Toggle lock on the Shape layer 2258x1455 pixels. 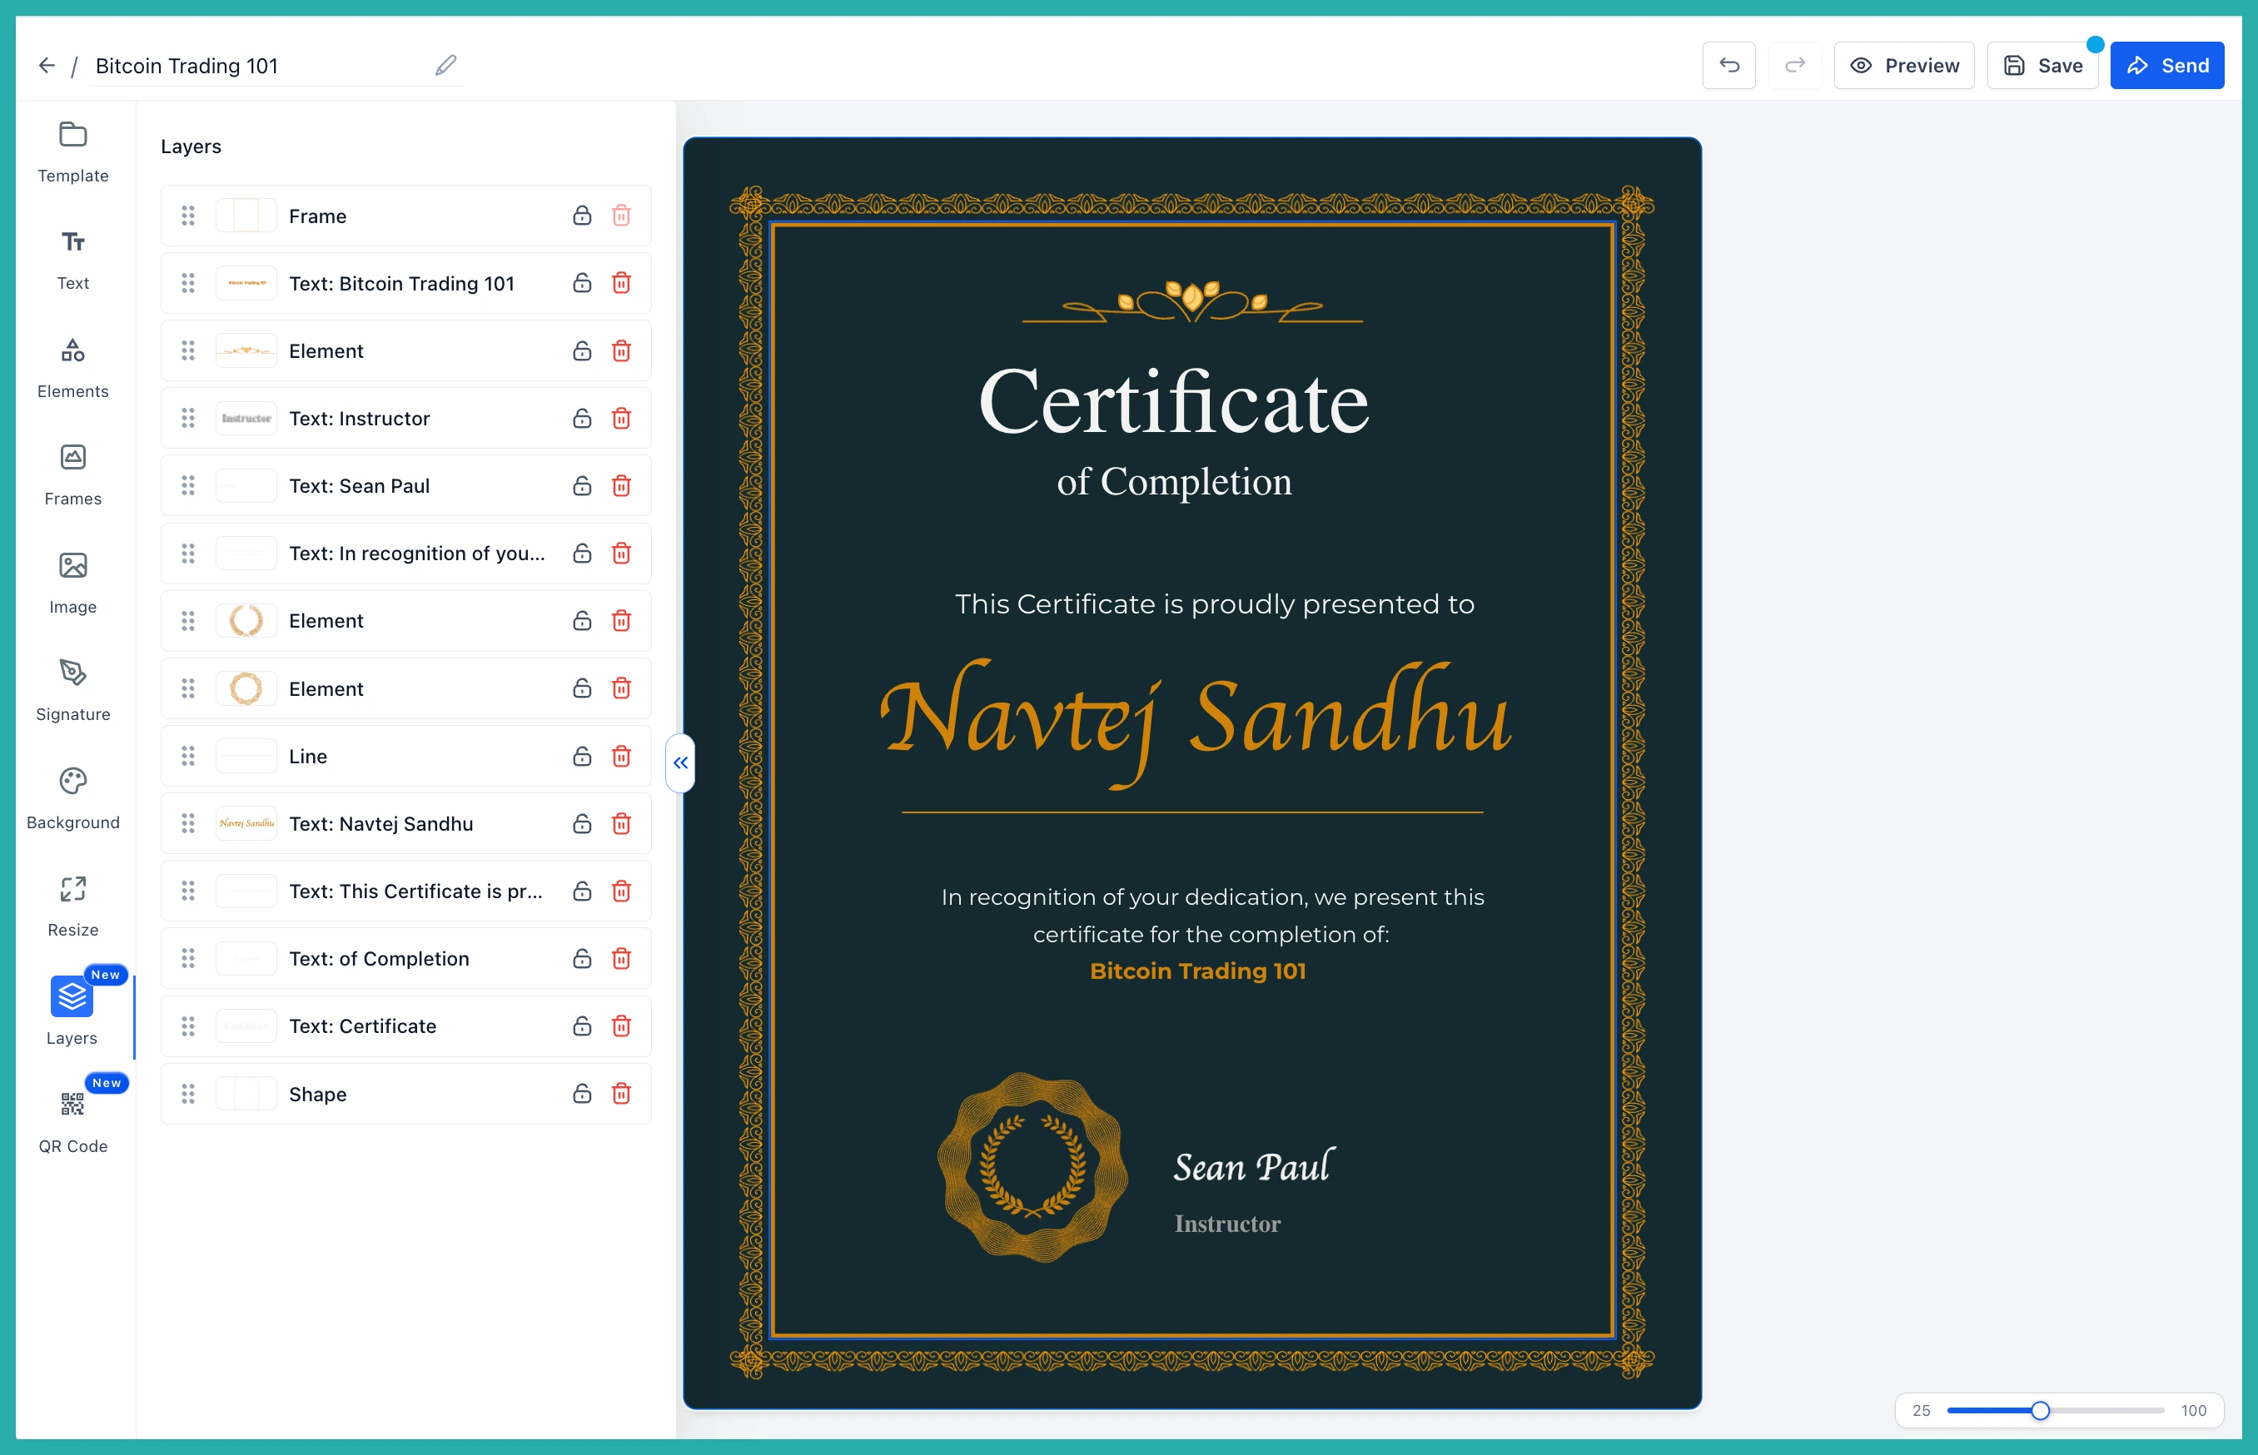click(x=582, y=1093)
